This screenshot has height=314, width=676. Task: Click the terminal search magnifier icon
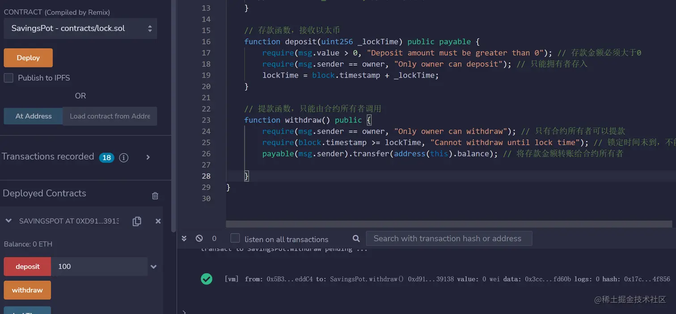click(356, 238)
